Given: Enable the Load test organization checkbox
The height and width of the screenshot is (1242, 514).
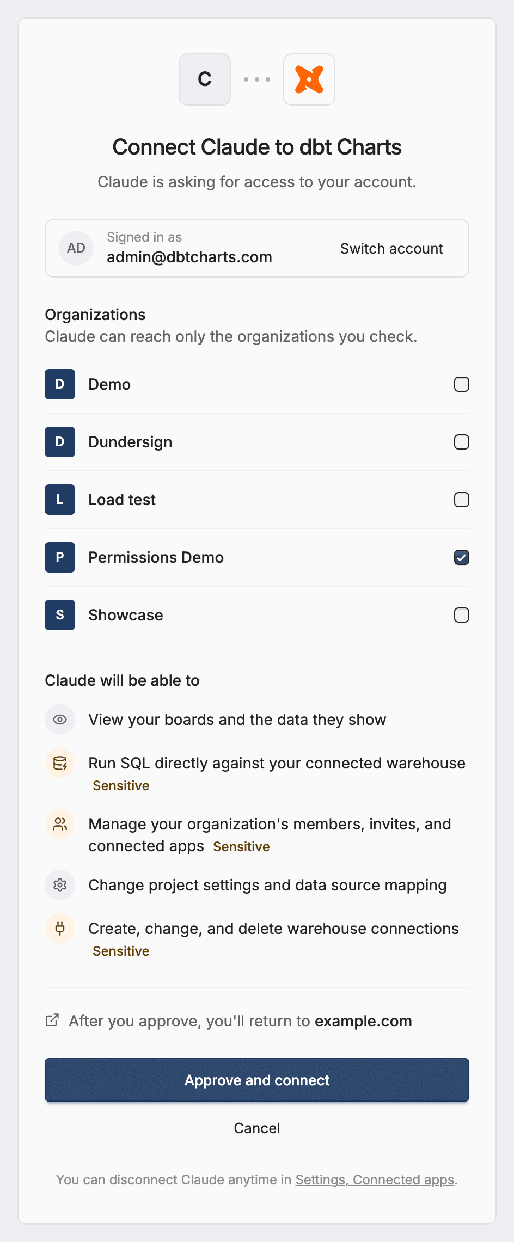Looking at the screenshot, I should tap(462, 500).
